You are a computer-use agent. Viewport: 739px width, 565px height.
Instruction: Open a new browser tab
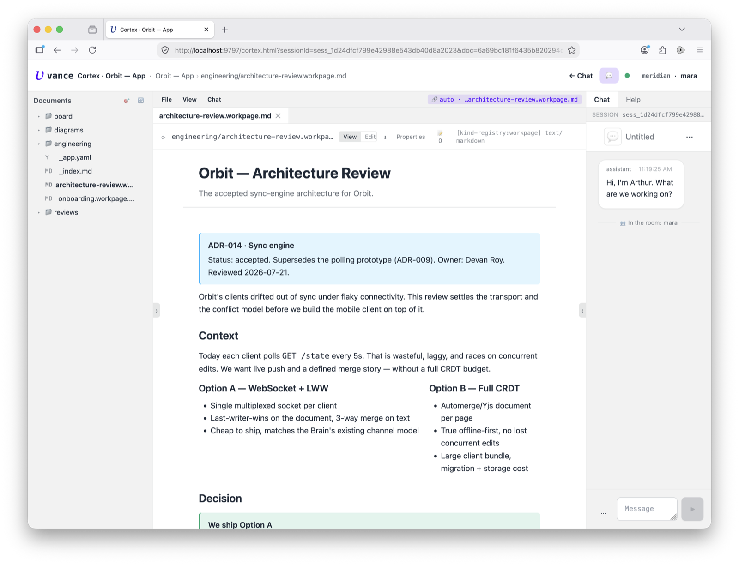pos(224,30)
